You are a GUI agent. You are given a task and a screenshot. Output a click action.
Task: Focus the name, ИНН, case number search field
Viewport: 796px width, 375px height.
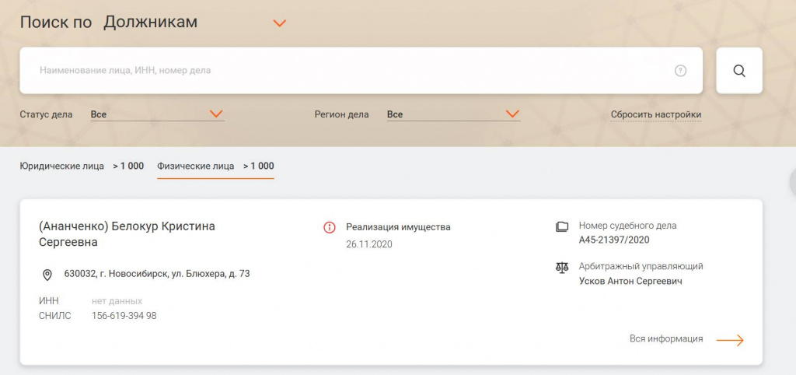361,71
